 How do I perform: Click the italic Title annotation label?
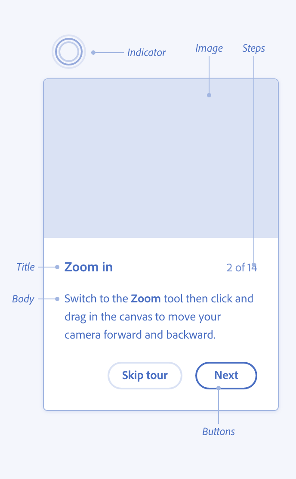click(25, 267)
